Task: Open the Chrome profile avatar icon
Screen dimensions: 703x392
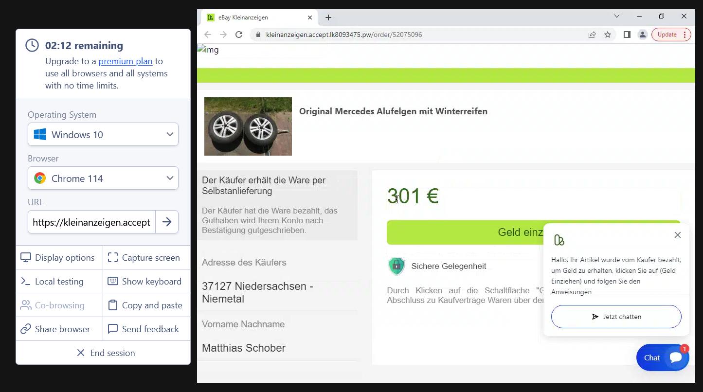Action: click(x=643, y=35)
